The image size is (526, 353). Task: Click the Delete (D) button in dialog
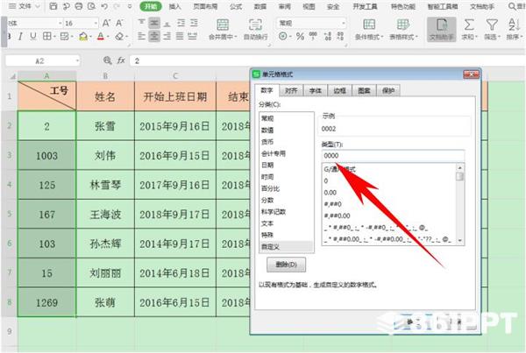286,265
